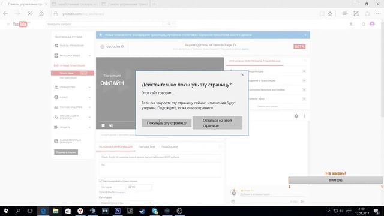This screenshot has height=216, width=384.
Task: Add page to favorites star icon
Action: coord(330,14)
